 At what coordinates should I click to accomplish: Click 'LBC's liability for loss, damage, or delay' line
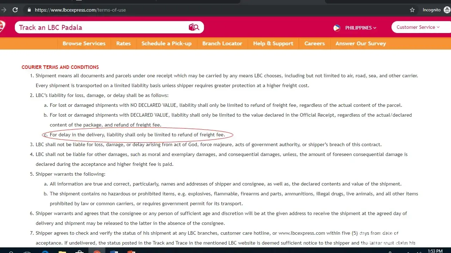pos(102,95)
